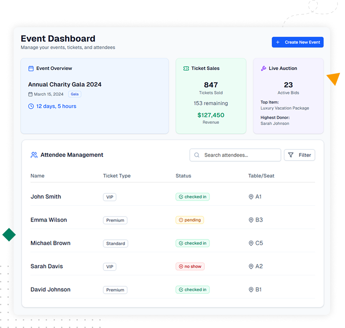Click the clock icon by countdown timer
Screen dimensions: 345x328
click(x=31, y=106)
